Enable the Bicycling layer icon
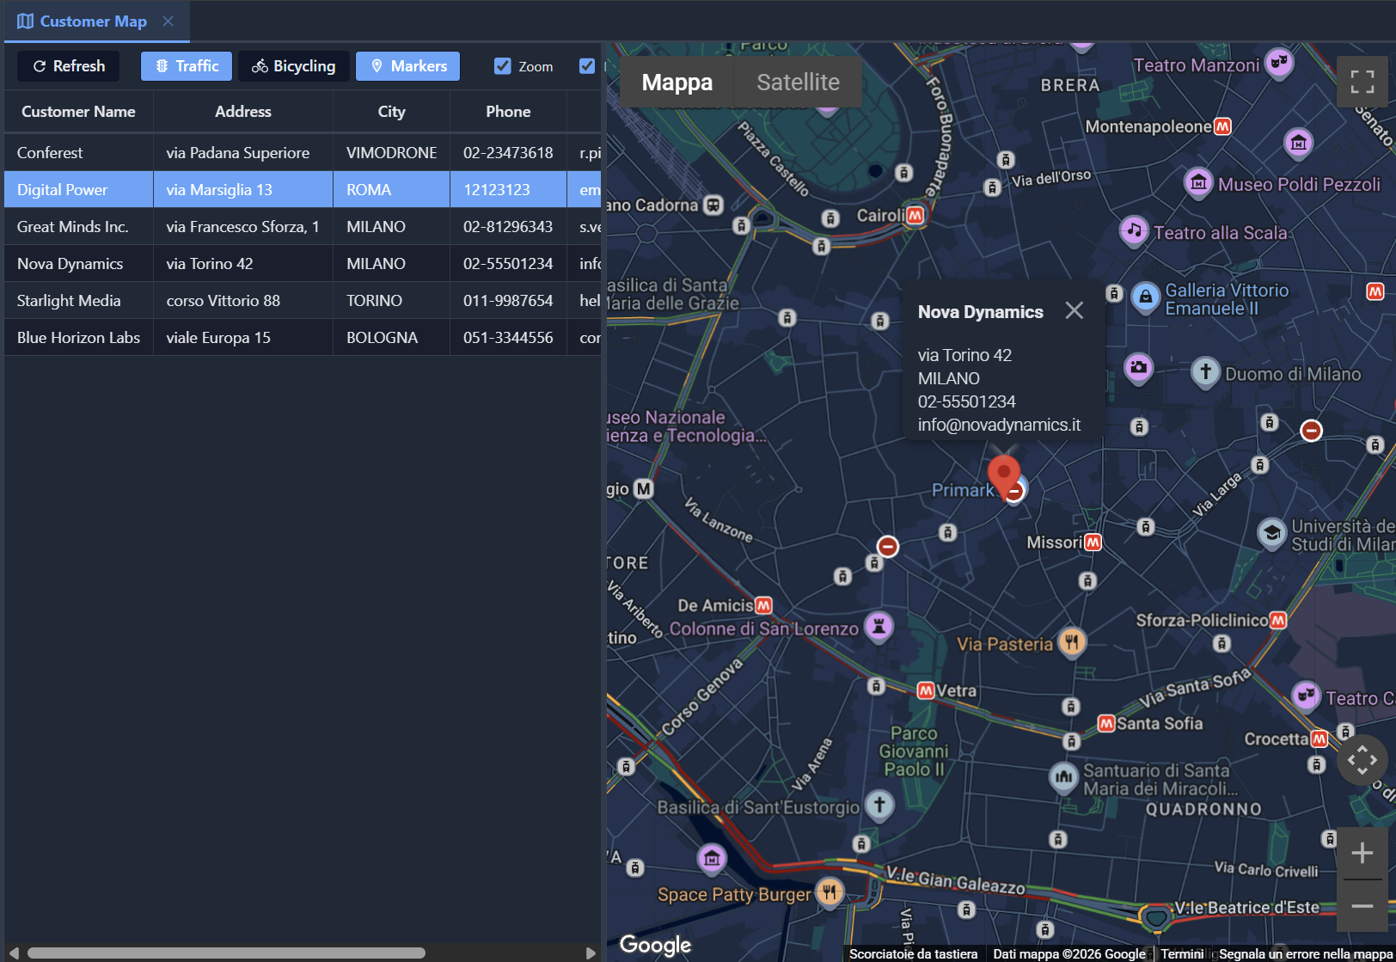 (x=260, y=65)
